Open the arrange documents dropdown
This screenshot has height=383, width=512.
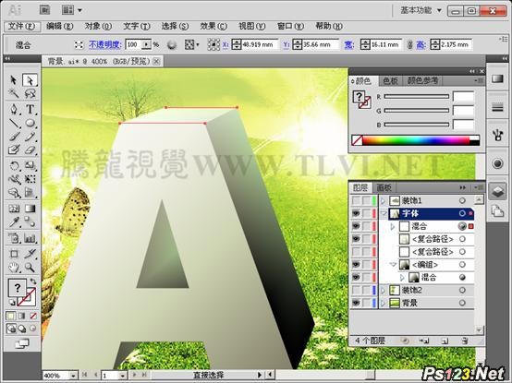(71, 10)
